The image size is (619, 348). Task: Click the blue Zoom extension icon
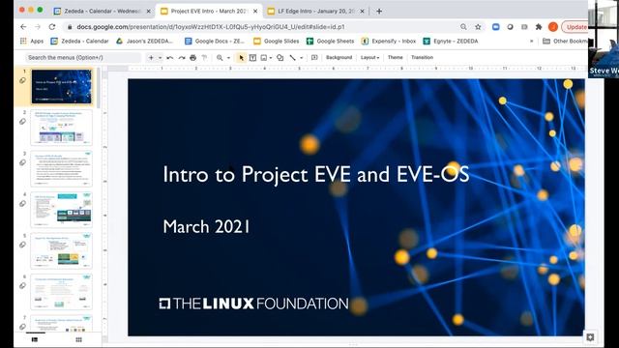point(496,27)
